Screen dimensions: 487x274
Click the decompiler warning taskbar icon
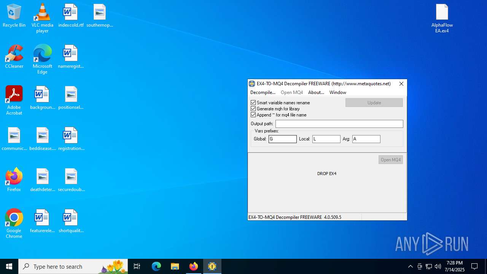click(212, 266)
